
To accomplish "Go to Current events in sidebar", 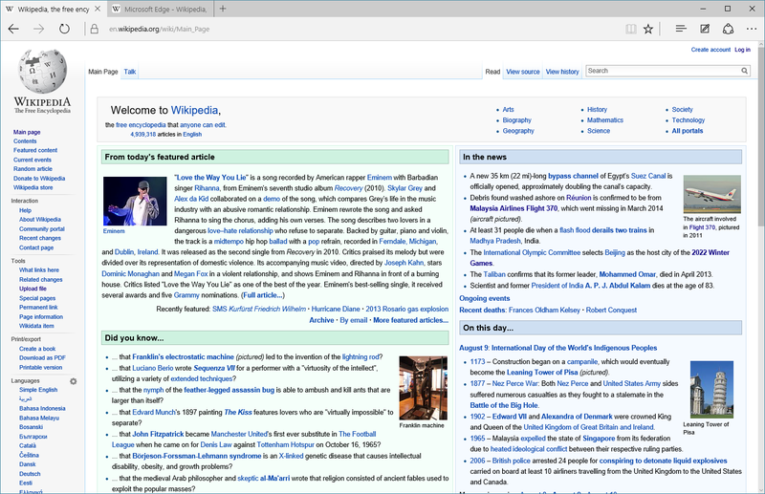I will click(x=33, y=160).
